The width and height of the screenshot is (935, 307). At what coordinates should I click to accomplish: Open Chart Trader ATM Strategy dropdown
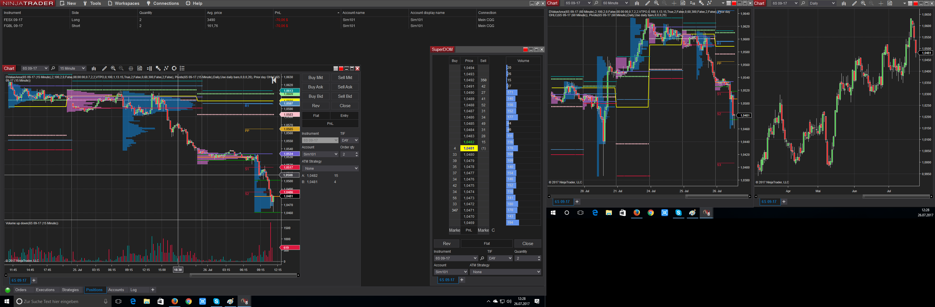(x=330, y=169)
